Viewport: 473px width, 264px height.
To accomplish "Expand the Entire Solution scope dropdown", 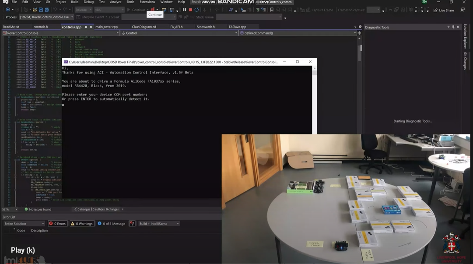I will [x=24, y=224].
